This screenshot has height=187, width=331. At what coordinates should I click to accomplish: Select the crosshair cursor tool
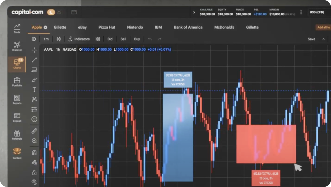[x=34, y=50]
